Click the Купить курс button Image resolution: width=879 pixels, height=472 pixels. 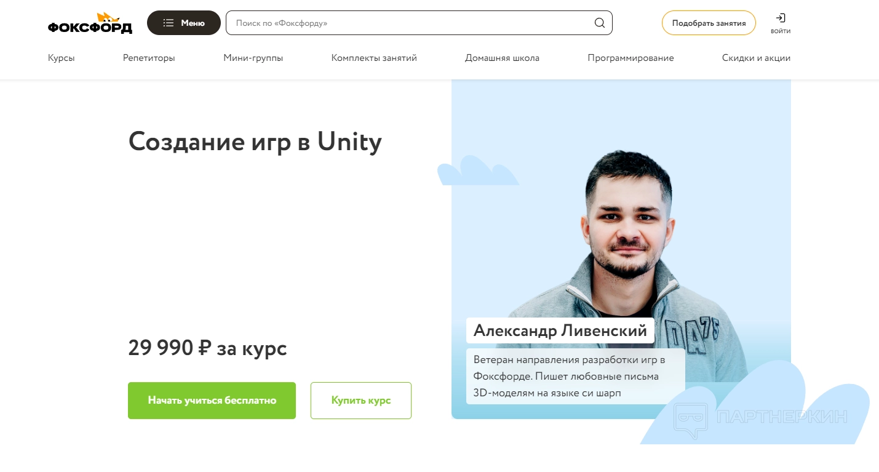(361, 401)
